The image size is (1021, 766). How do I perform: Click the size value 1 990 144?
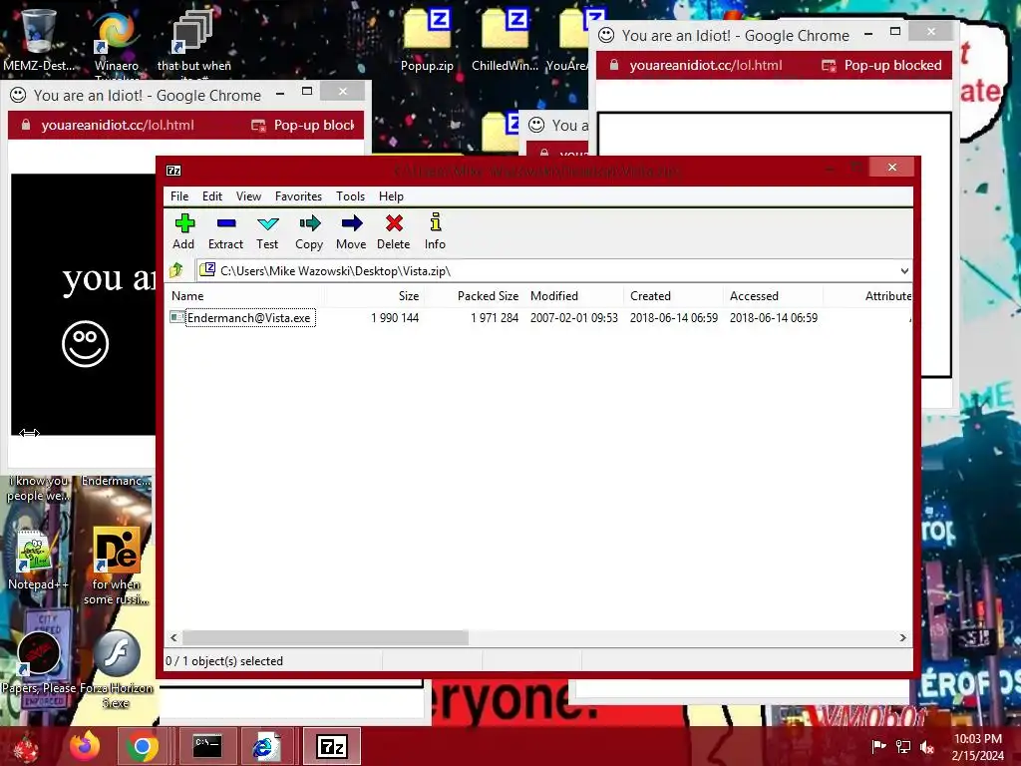point(395,318)
